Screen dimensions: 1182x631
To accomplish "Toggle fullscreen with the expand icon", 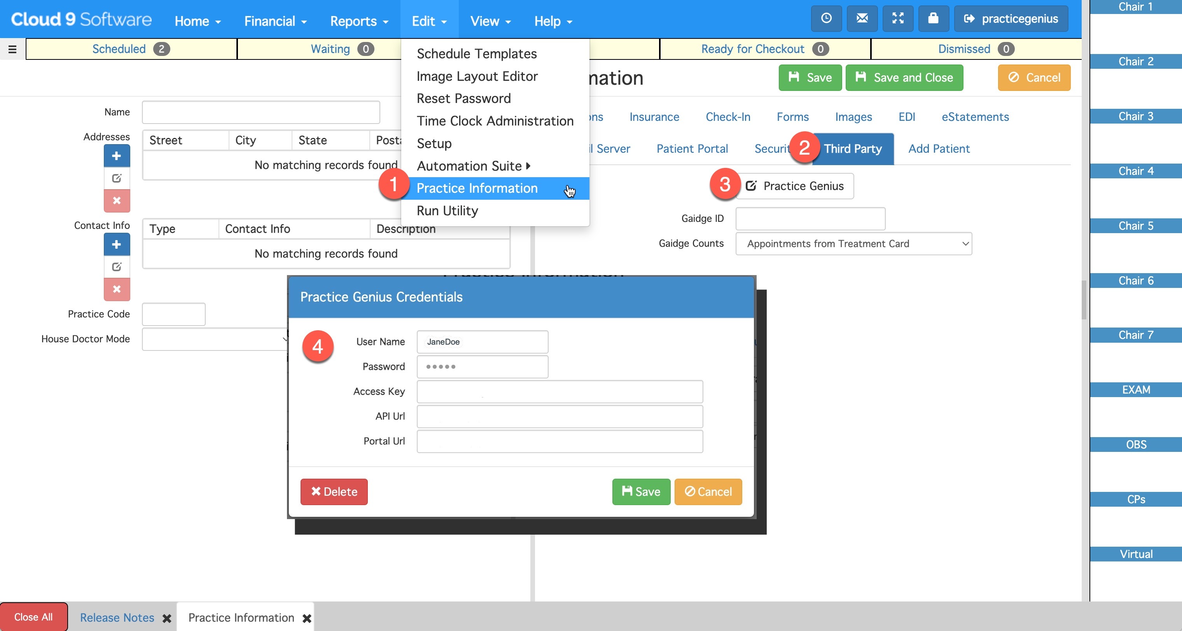I will 897,19.
